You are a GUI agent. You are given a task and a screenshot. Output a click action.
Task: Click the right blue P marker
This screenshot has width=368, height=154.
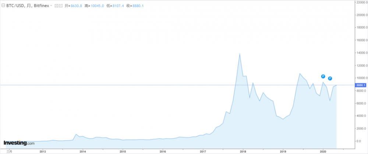(x=330, y=78)
